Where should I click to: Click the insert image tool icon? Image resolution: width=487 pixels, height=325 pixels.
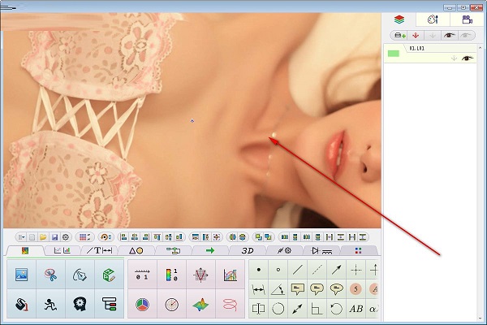point(22,275)
